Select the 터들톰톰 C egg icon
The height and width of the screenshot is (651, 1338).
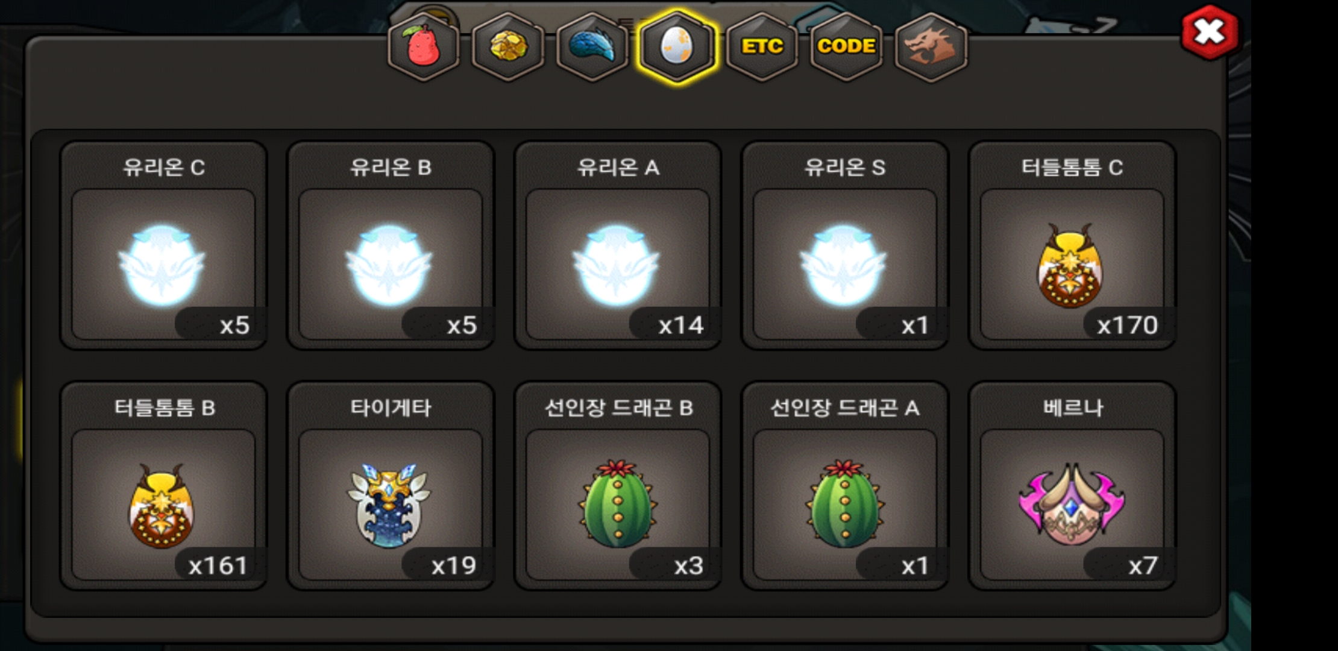tap(1070, 265)
